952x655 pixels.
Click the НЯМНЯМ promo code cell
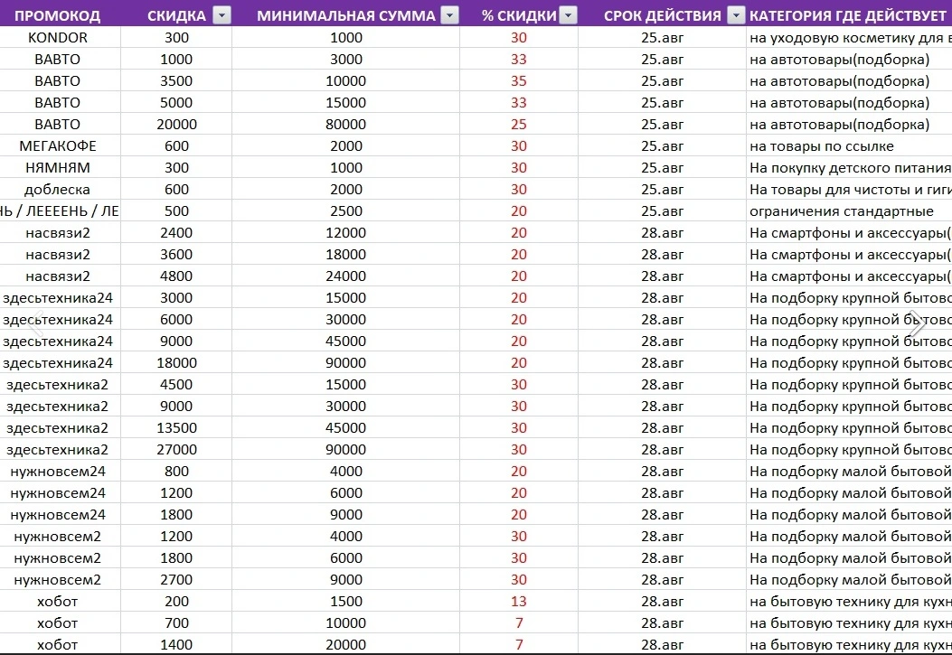point(58,168)
